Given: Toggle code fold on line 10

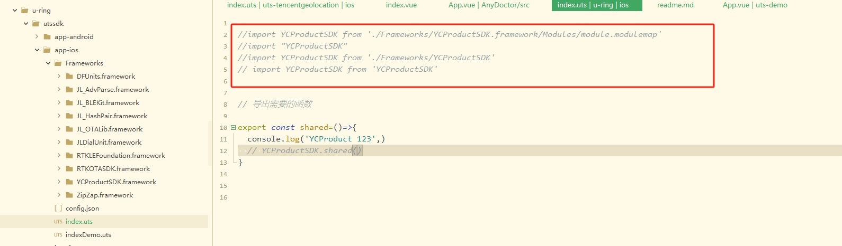Looking at the screenshot, I should pos(233,128).
